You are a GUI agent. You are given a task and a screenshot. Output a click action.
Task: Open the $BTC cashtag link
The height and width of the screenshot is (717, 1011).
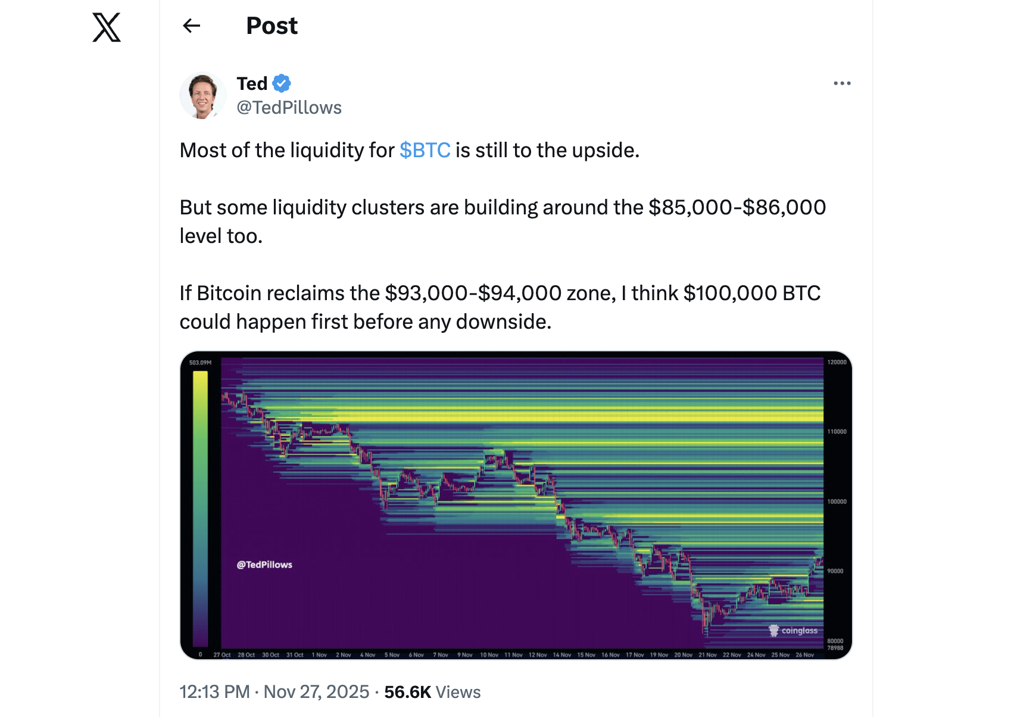425,150
